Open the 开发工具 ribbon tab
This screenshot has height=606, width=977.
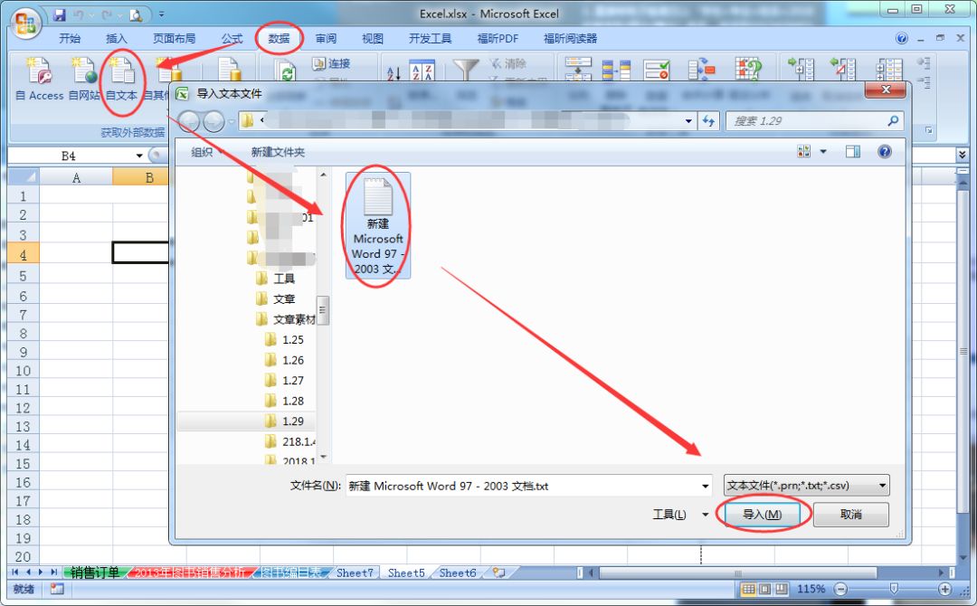click(x=430, y=39)
